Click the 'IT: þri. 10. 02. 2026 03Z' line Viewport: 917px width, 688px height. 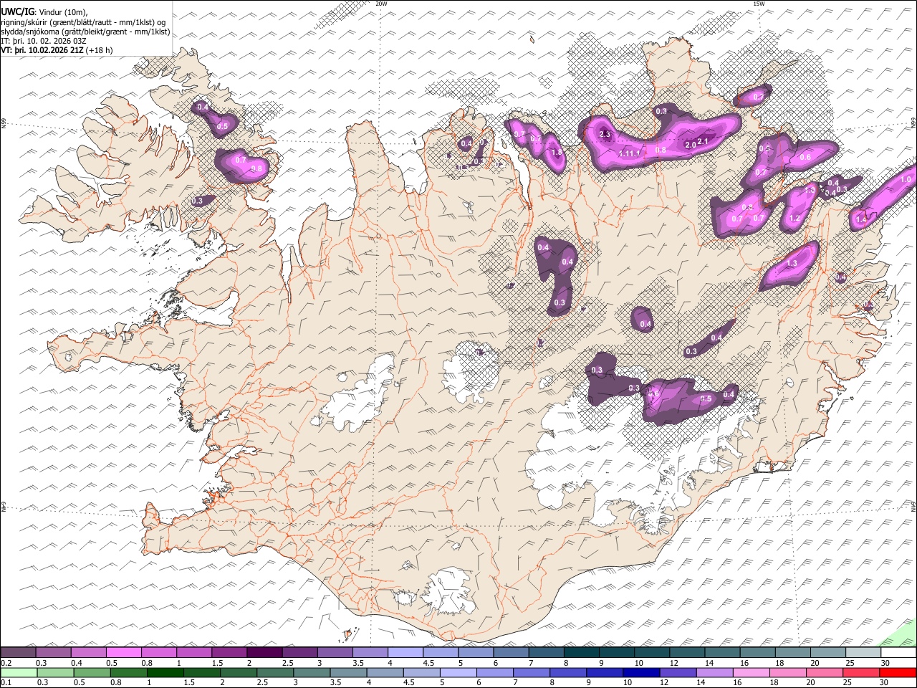pyautogui.click(x=44, y=41)
